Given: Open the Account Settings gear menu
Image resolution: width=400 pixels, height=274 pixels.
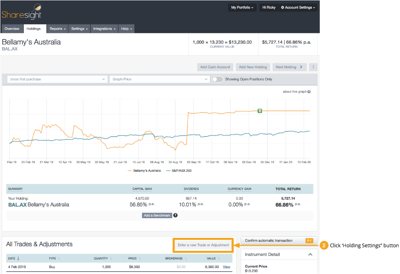Looking at the screenshot, I should [x=299, y=7].
